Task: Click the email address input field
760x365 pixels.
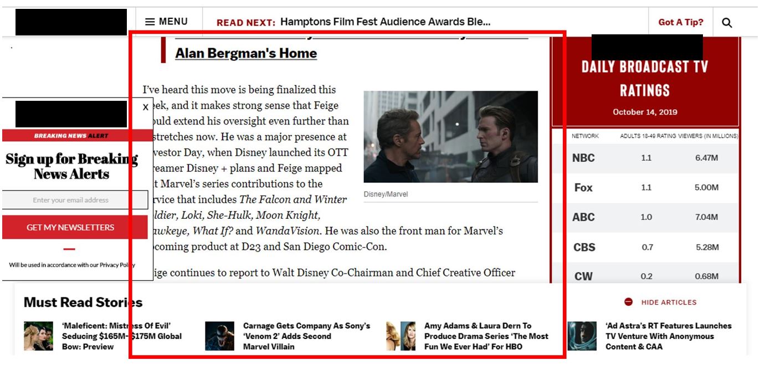Action: point(71,200)
